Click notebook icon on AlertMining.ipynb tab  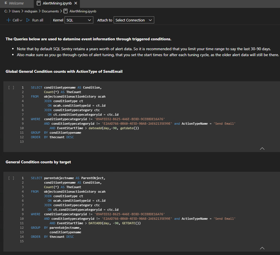point(39,3)
